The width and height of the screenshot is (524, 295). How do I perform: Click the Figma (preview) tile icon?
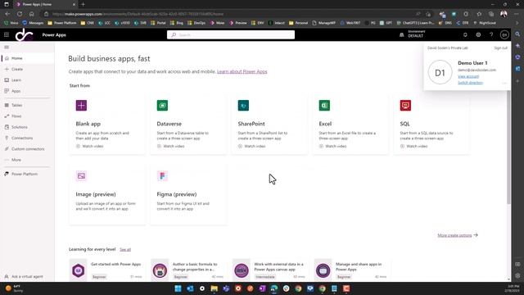(x=162, y=176)
